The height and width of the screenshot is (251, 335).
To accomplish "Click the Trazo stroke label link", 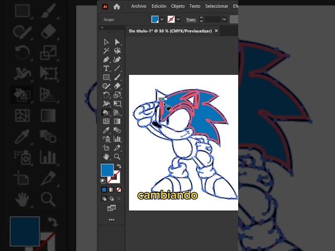I will [191, 20].
